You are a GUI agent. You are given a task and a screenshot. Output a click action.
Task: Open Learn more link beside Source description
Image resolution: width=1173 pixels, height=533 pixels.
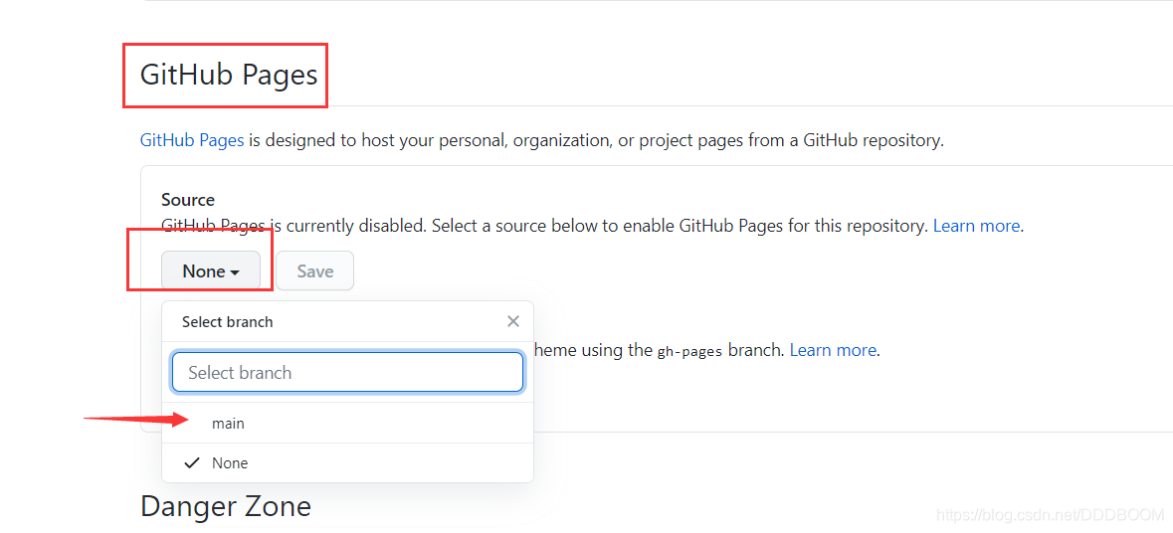click(x=976, y=225)
